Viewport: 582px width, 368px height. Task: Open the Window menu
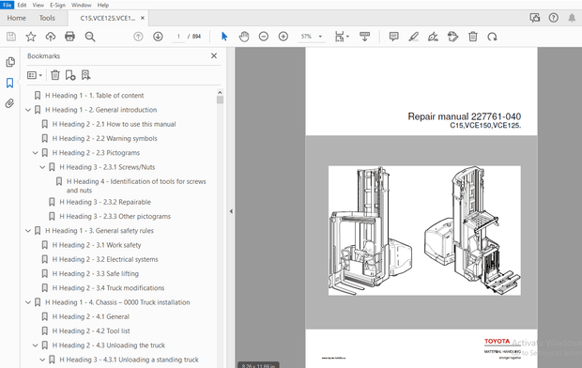point(81,5)
